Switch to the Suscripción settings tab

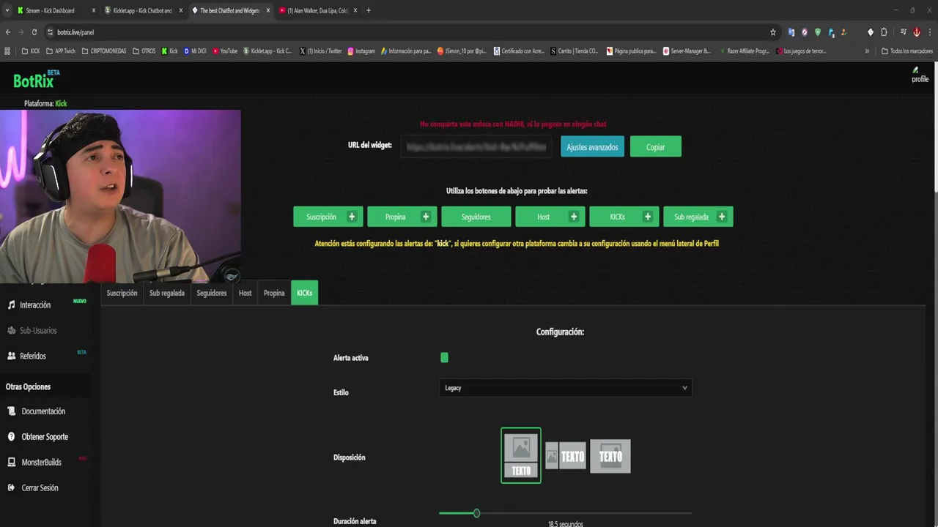(122, 293)
